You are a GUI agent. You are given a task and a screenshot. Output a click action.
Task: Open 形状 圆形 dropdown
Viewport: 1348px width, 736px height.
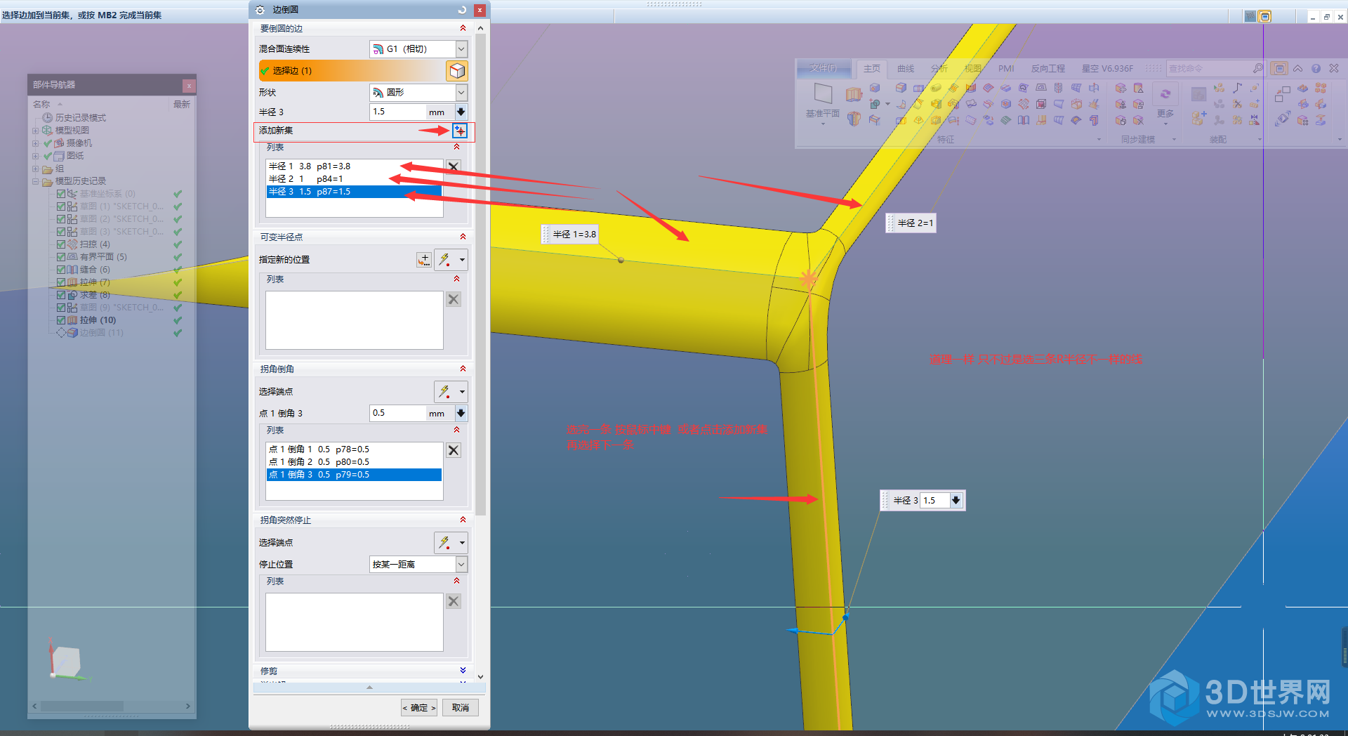pos(418,92)
